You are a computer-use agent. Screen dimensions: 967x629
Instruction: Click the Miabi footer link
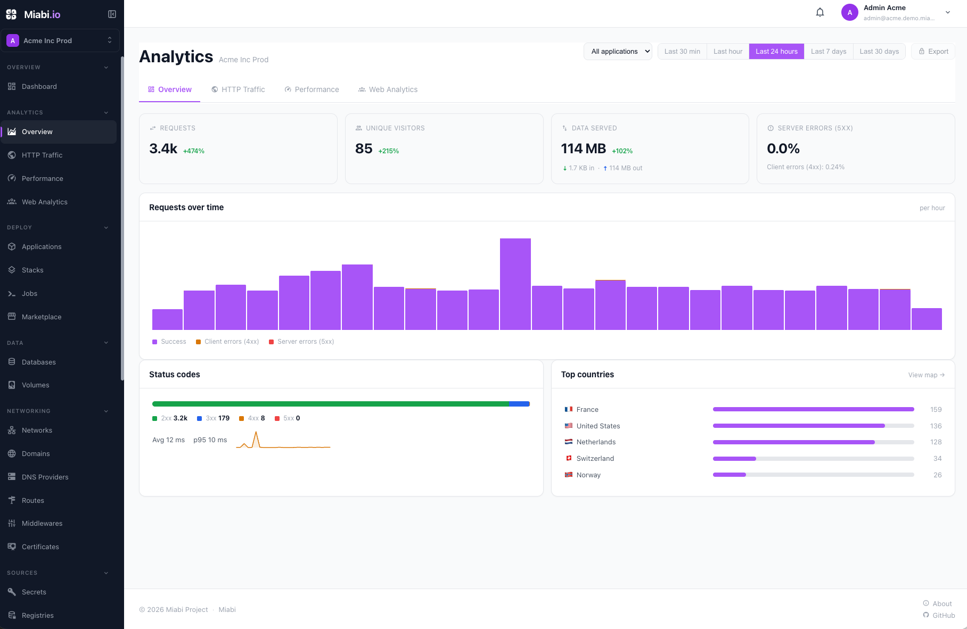click(227, 609)
